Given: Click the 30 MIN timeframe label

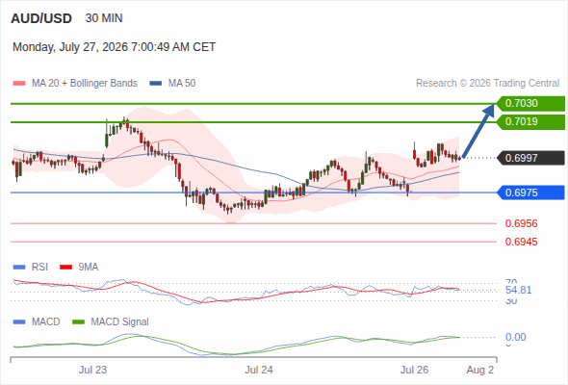Looking at the screenshot, I should click(x=104, y=18).
